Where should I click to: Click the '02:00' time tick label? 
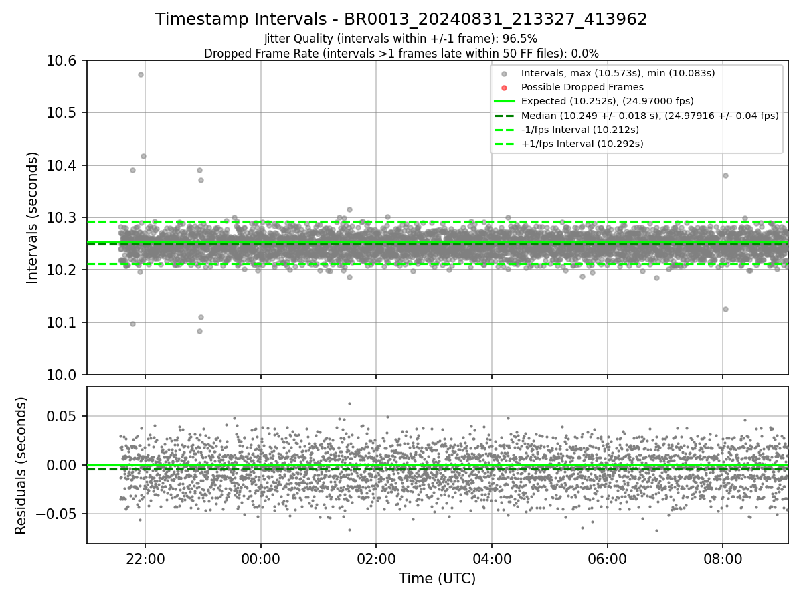coord(376,559)
